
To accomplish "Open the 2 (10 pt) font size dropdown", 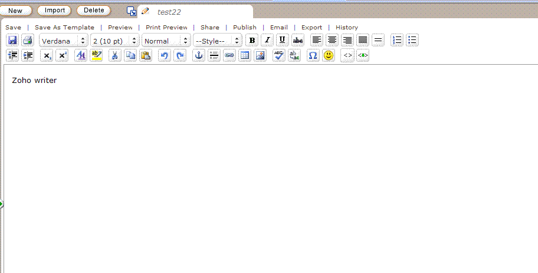I will point(115,41).
